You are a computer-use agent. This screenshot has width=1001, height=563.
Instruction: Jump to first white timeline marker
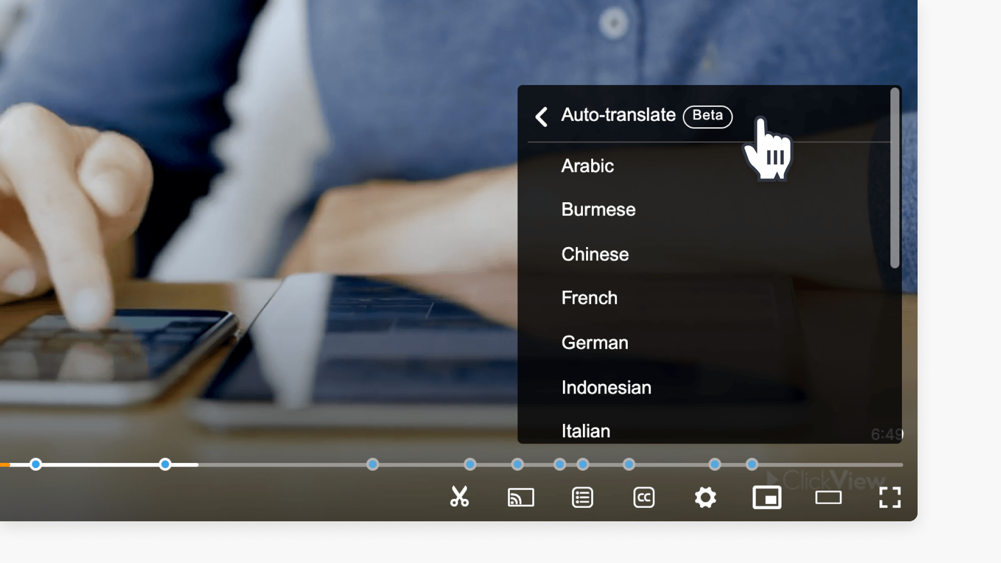coord(35,464)
